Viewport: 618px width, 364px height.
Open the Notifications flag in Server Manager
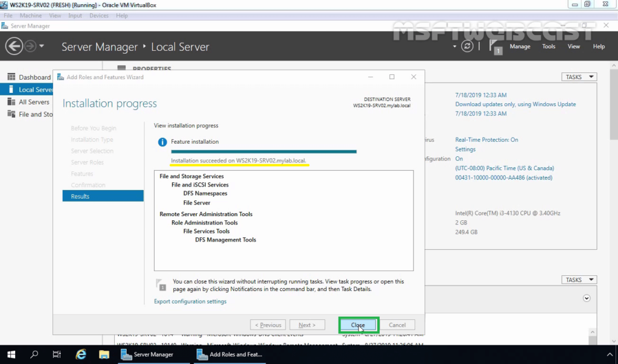pos(495,46)
